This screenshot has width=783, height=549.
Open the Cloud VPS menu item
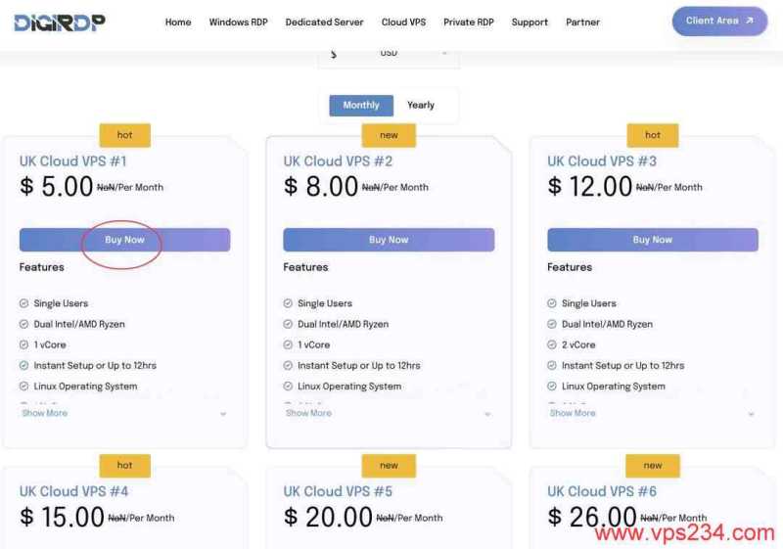click(403, 23)
